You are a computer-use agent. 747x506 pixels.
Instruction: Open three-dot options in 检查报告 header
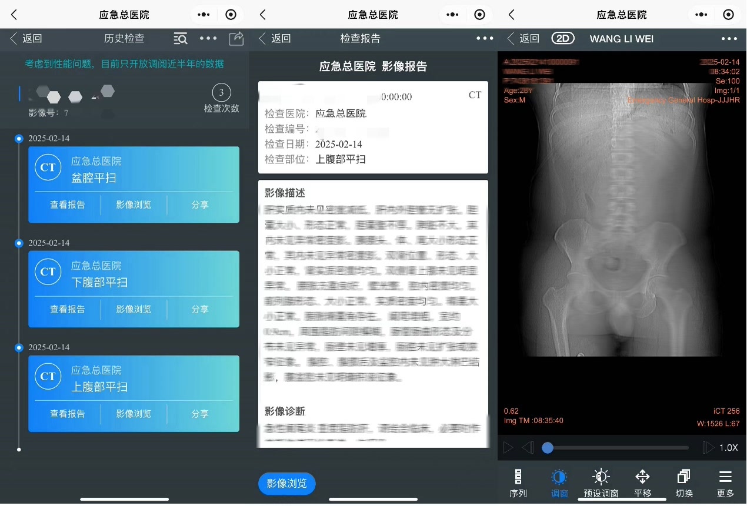tap(485, 39)
